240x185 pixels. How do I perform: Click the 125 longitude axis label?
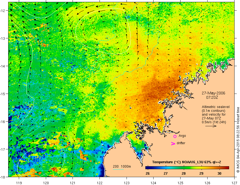(181, 183)
